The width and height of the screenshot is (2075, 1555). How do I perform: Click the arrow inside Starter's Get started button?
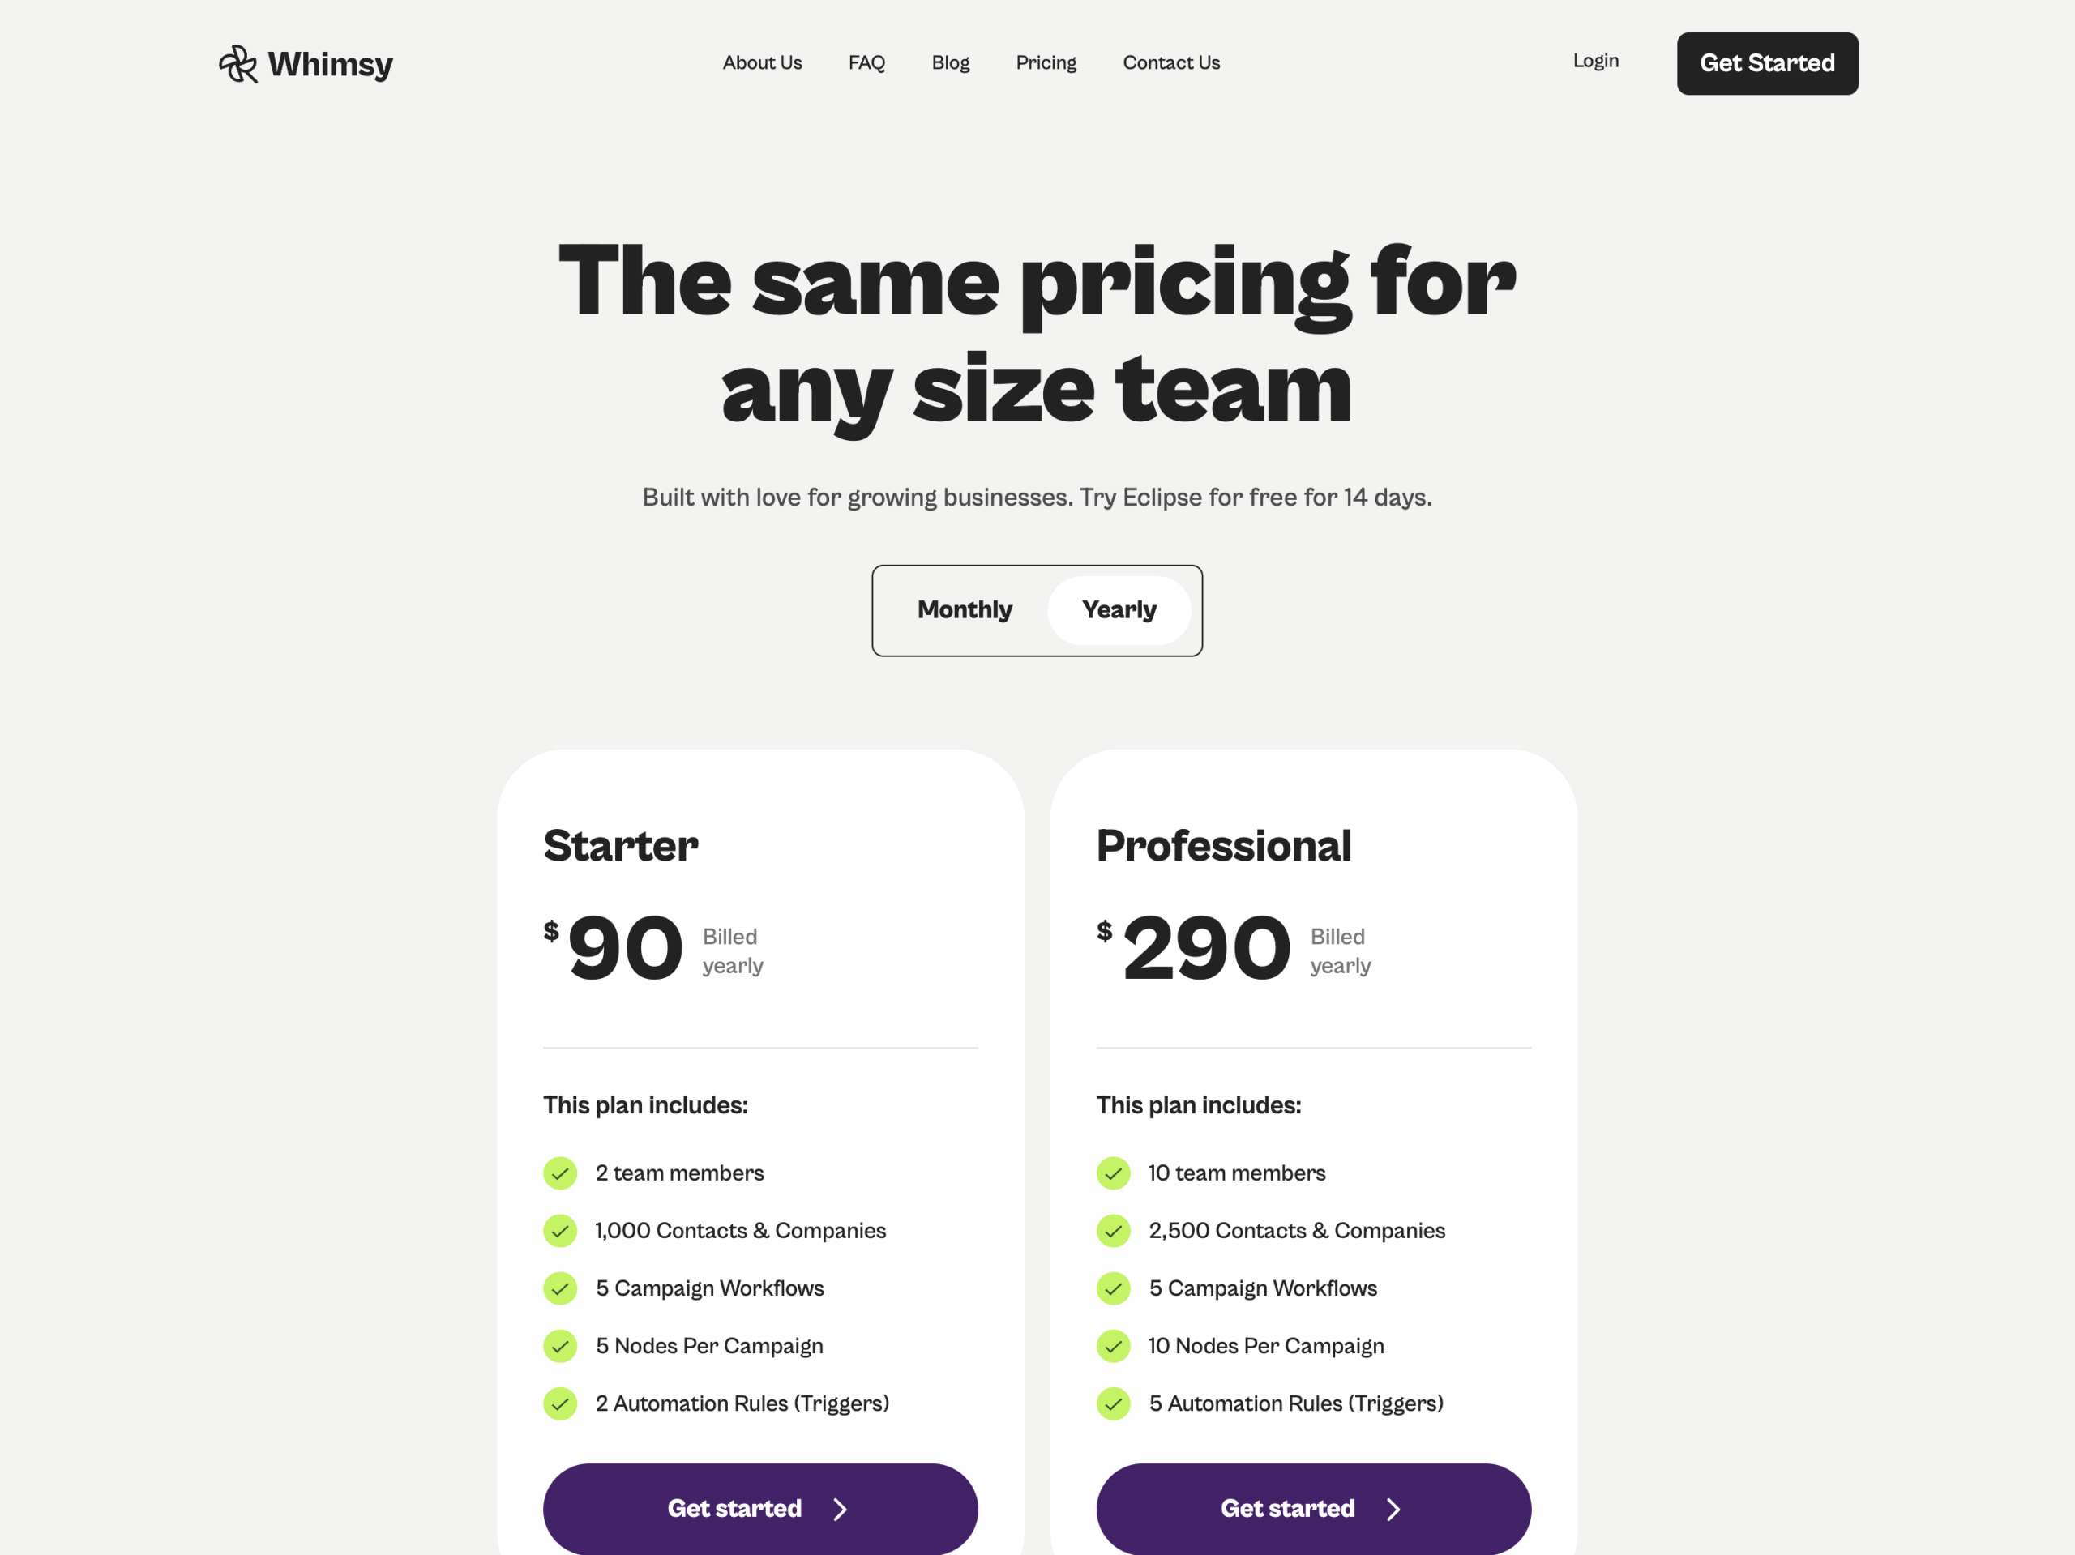840,1508
